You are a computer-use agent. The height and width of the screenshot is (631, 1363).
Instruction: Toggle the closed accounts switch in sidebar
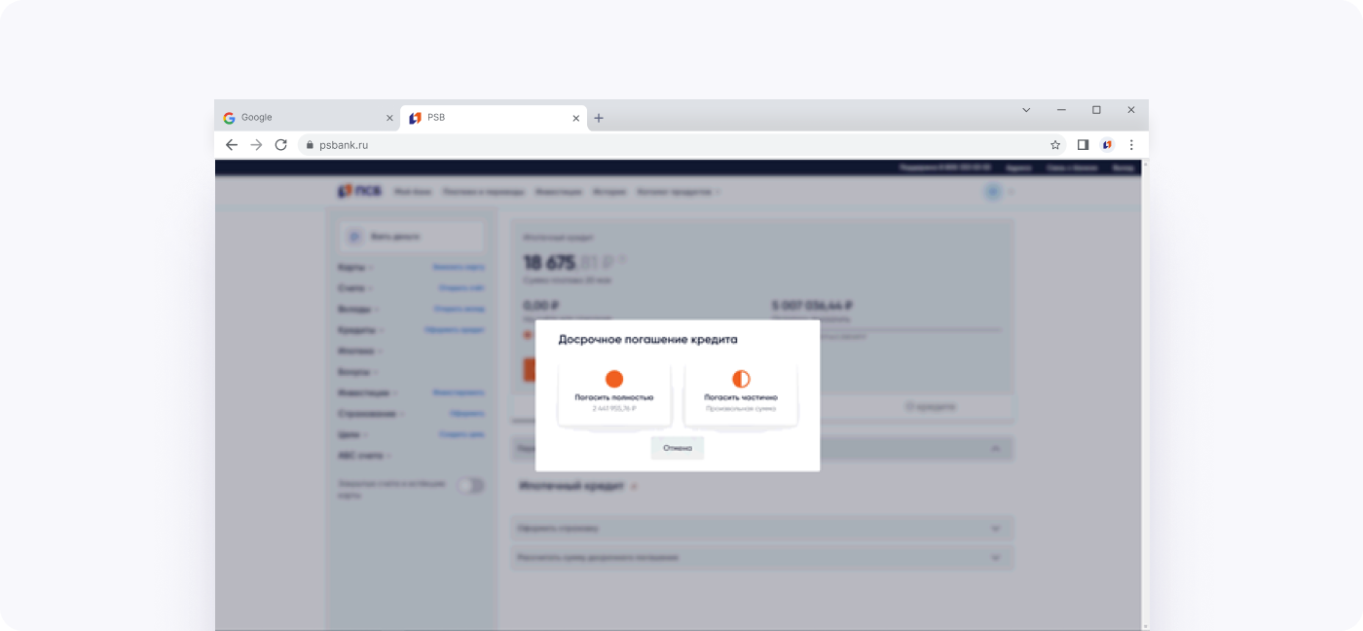tap(470, 485)
